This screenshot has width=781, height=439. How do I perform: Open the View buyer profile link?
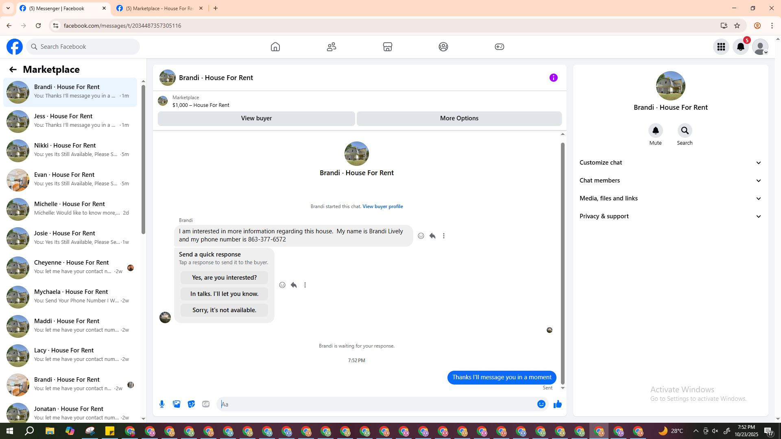(382, 206)
